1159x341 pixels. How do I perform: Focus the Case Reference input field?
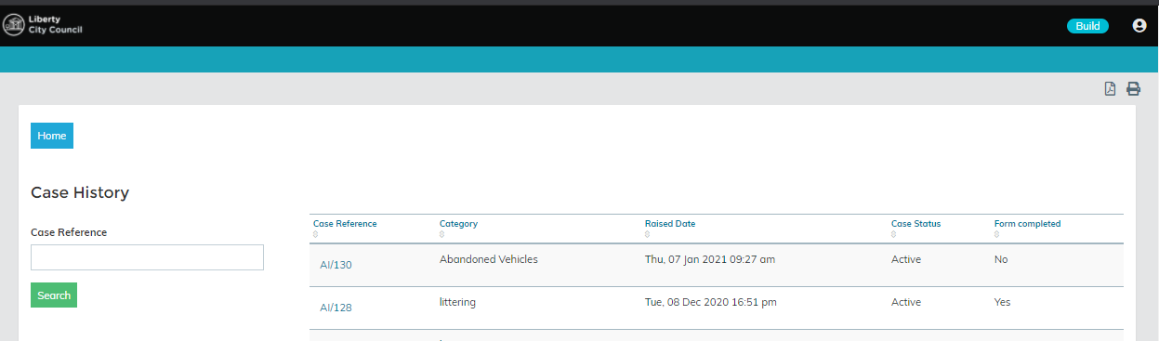pyautogui.click(x=147, y=257)
